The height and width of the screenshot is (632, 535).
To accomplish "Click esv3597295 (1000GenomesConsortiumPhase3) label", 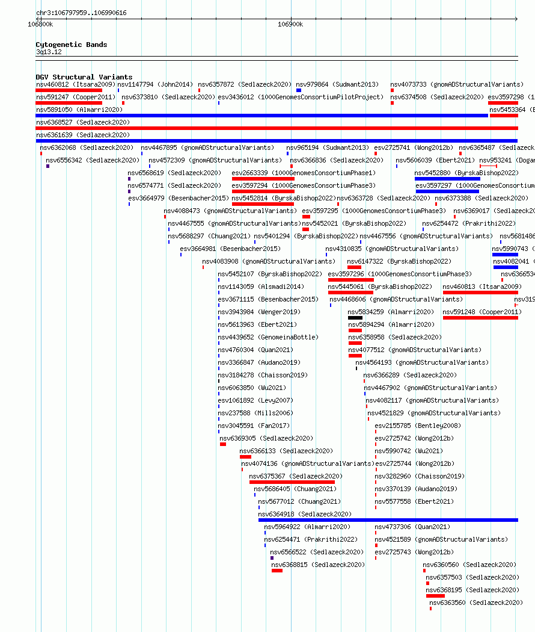I will point(374,211).
